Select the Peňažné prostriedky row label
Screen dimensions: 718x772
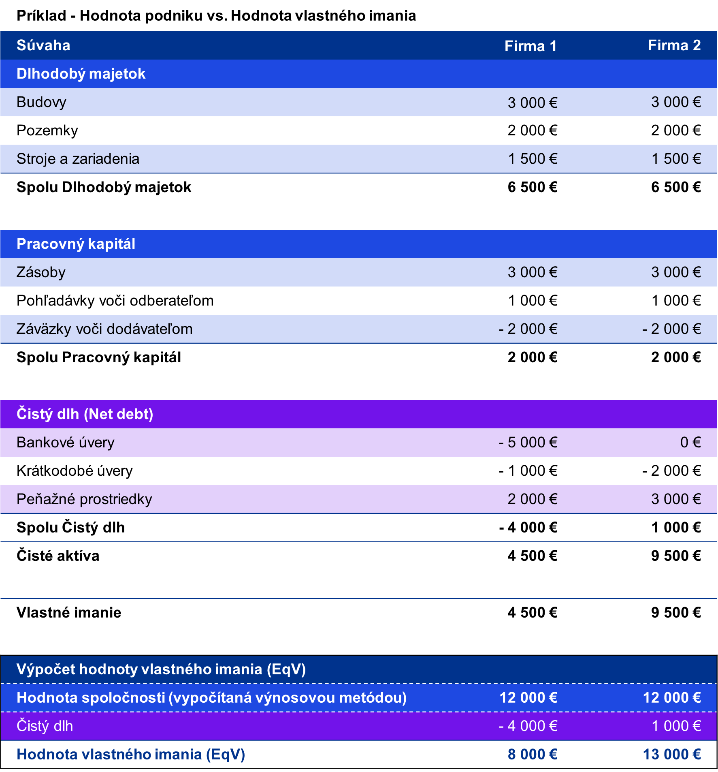click(84, 499)
